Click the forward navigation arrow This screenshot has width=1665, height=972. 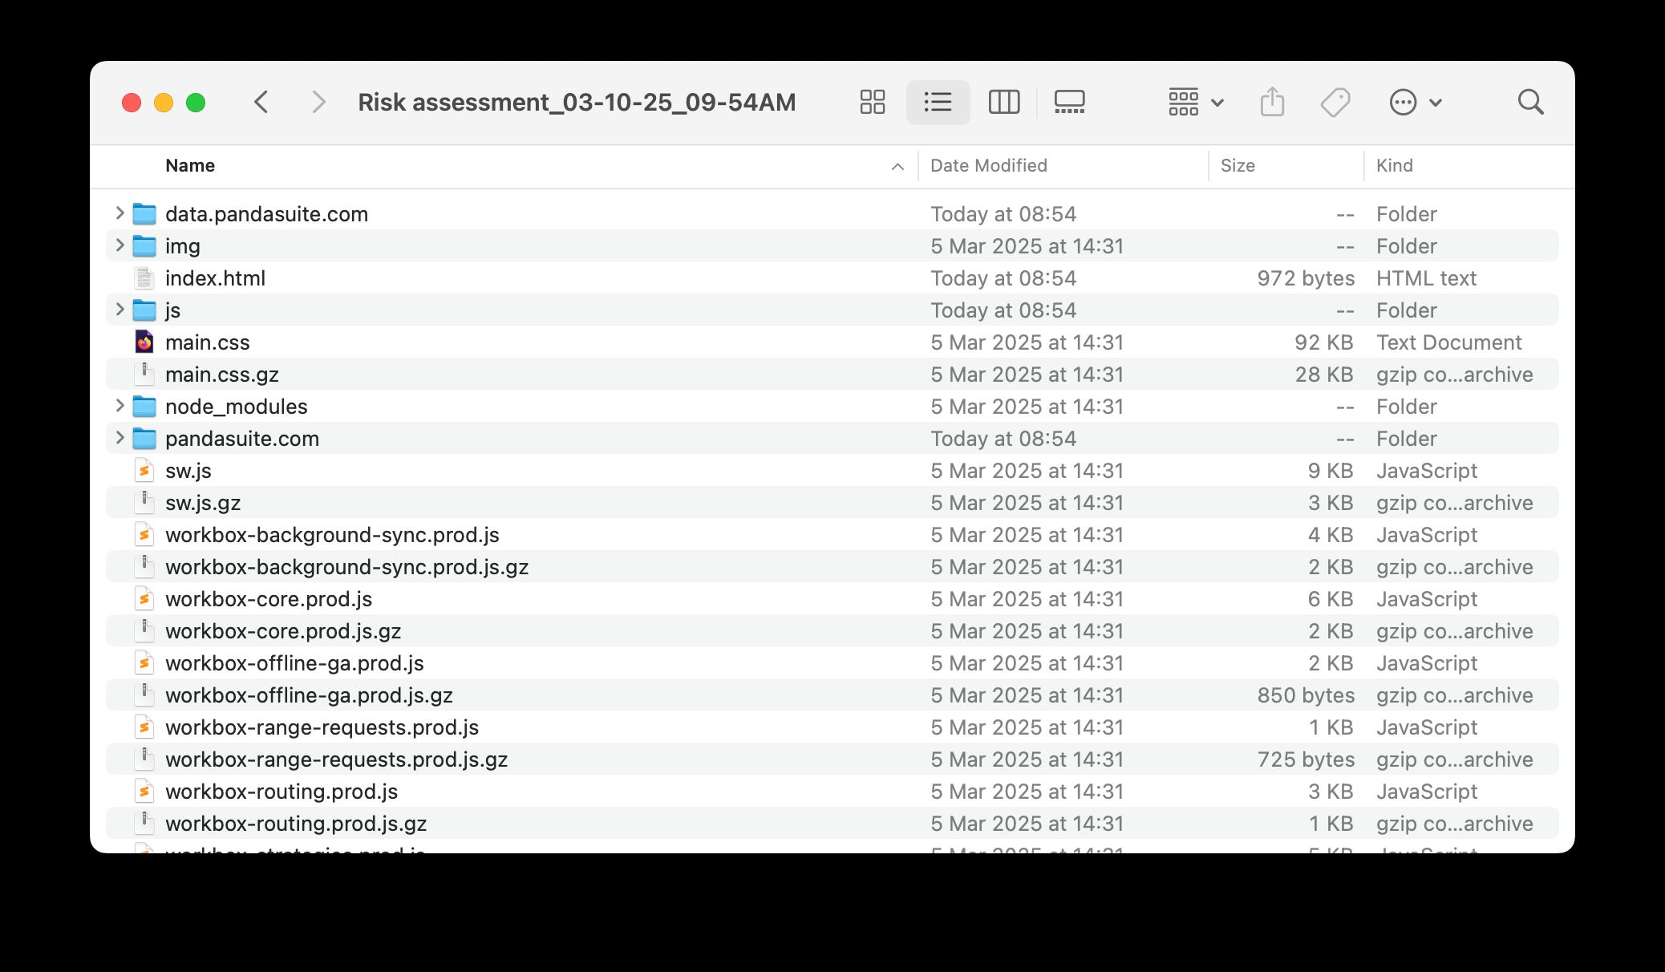[x=319, y=102]
